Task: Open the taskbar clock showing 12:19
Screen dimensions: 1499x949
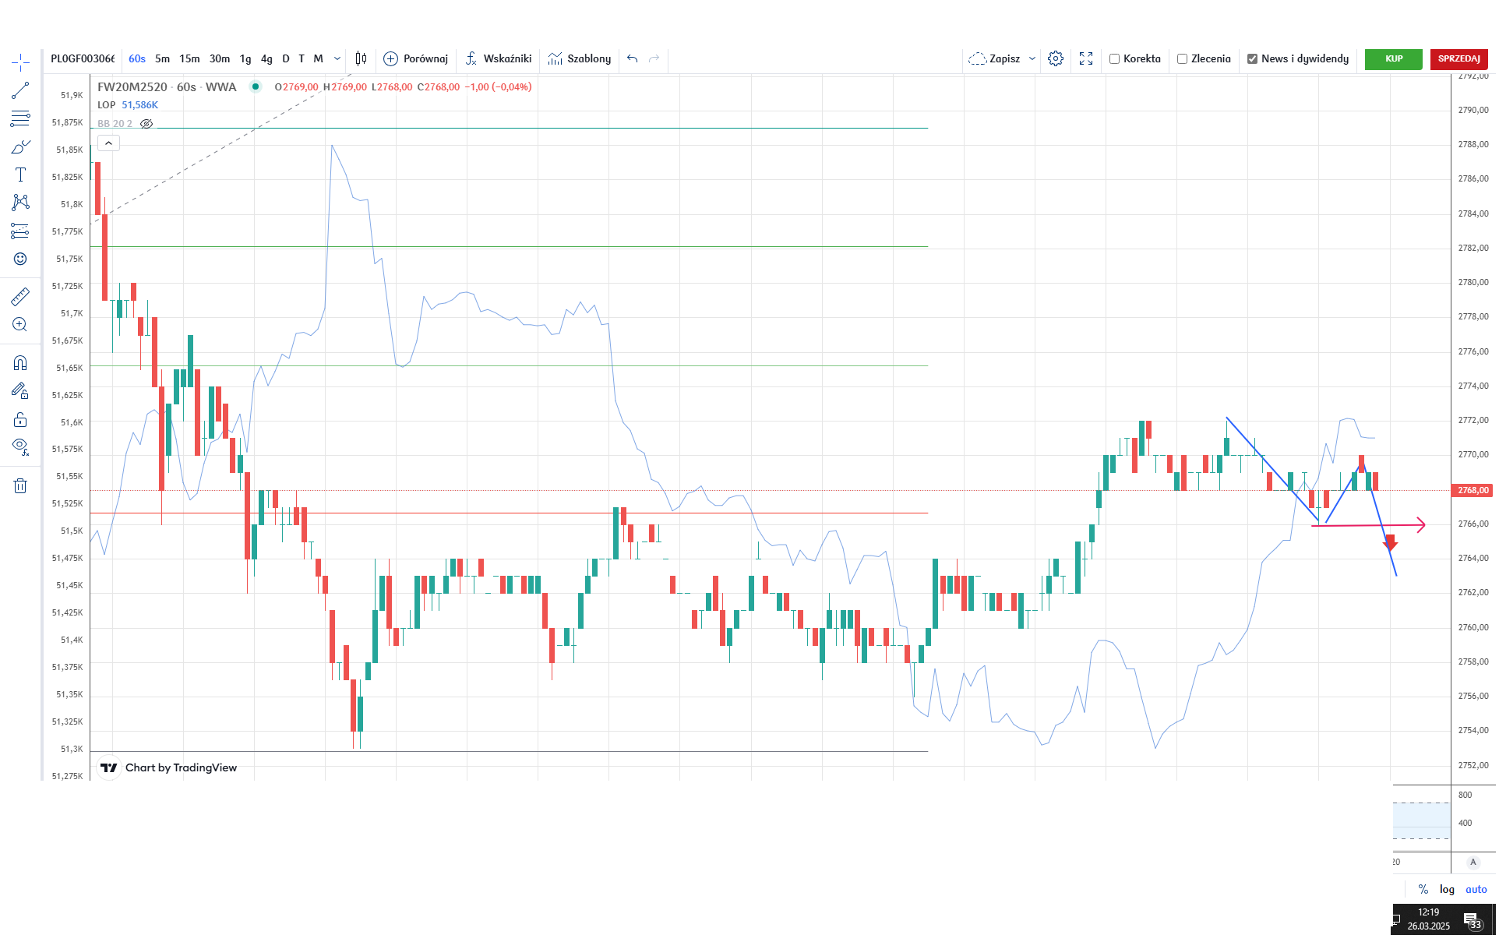Action: pyautogui.click(x=1428, y=919)
